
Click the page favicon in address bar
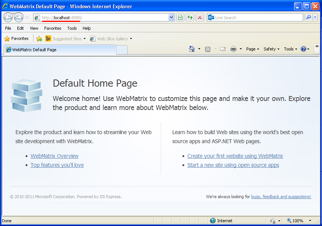(x=37, y=18)
